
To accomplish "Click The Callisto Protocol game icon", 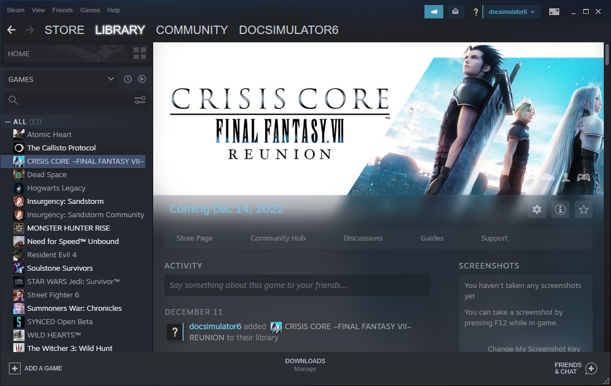I will tap(19, 148).
